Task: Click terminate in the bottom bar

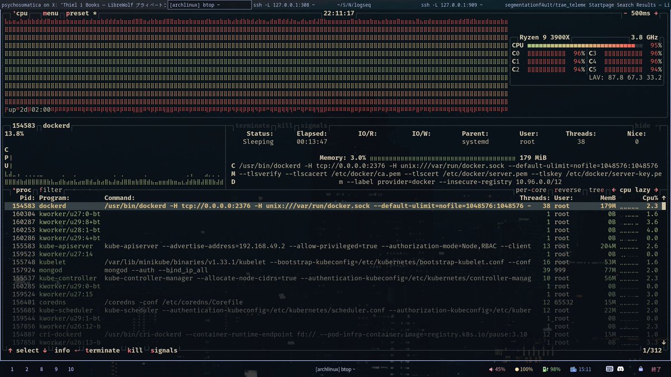Action: (x=102, y=350)
